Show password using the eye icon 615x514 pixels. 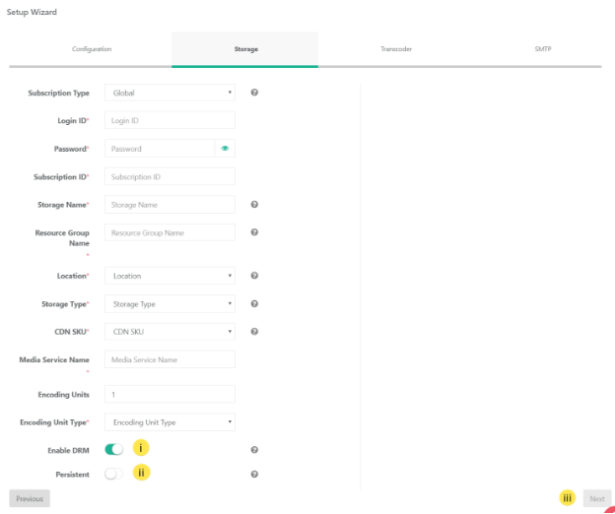(225, 149)
